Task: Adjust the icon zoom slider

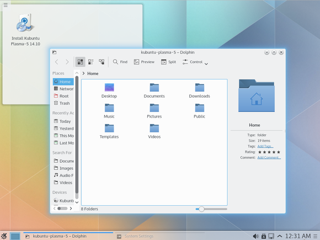Action: pos(211,209)
